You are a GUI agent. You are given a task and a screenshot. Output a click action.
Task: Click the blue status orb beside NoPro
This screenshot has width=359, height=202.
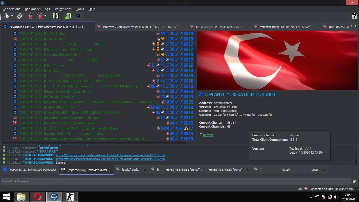point(15,34)
